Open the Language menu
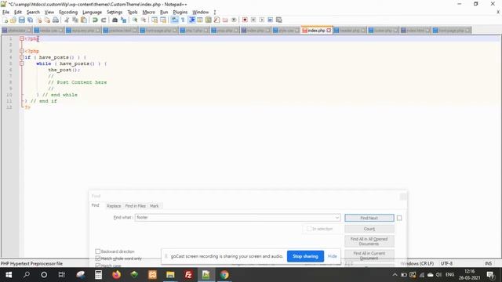The height and width of the screenshot is (282, 502). pos(92,13)
